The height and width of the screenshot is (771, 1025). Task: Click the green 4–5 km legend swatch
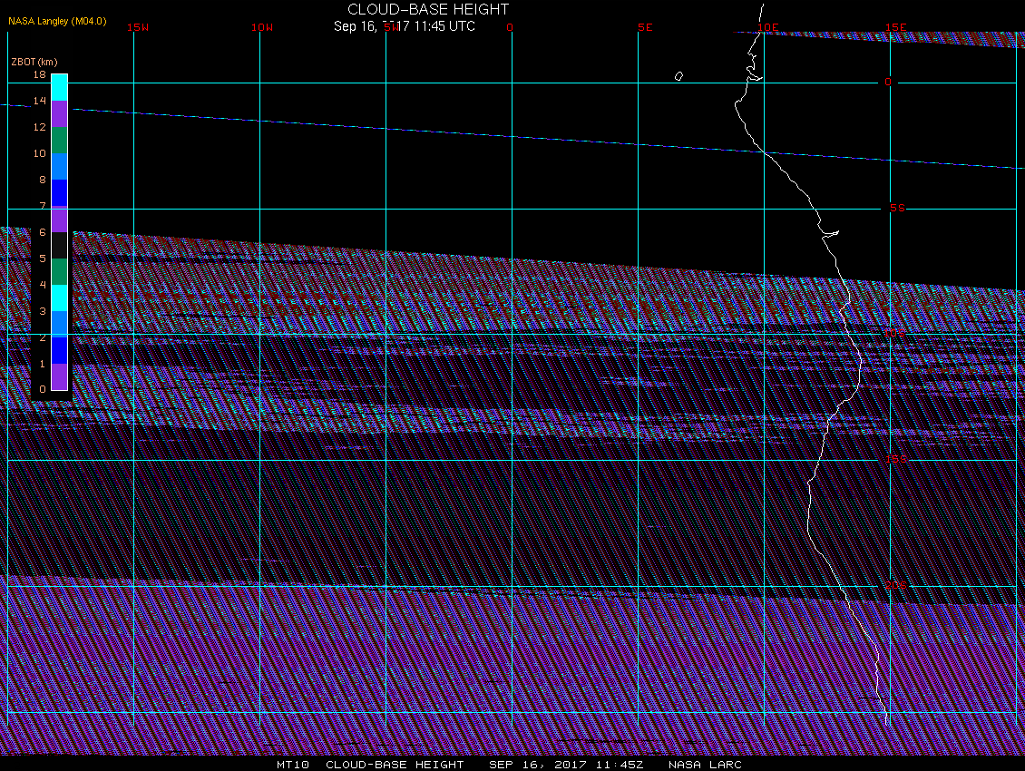click(60, 271)
